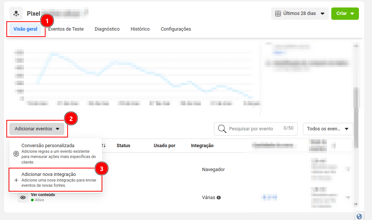Open the Todos os eventos filter dropdown
372x220 pixels.
coord(328,129)
